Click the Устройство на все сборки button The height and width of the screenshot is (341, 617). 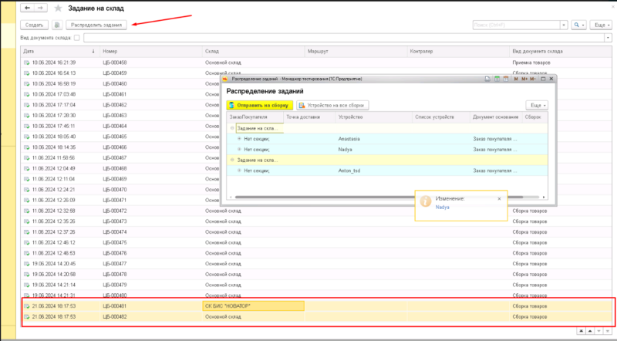pyautogui.click(x=332, y=105)
